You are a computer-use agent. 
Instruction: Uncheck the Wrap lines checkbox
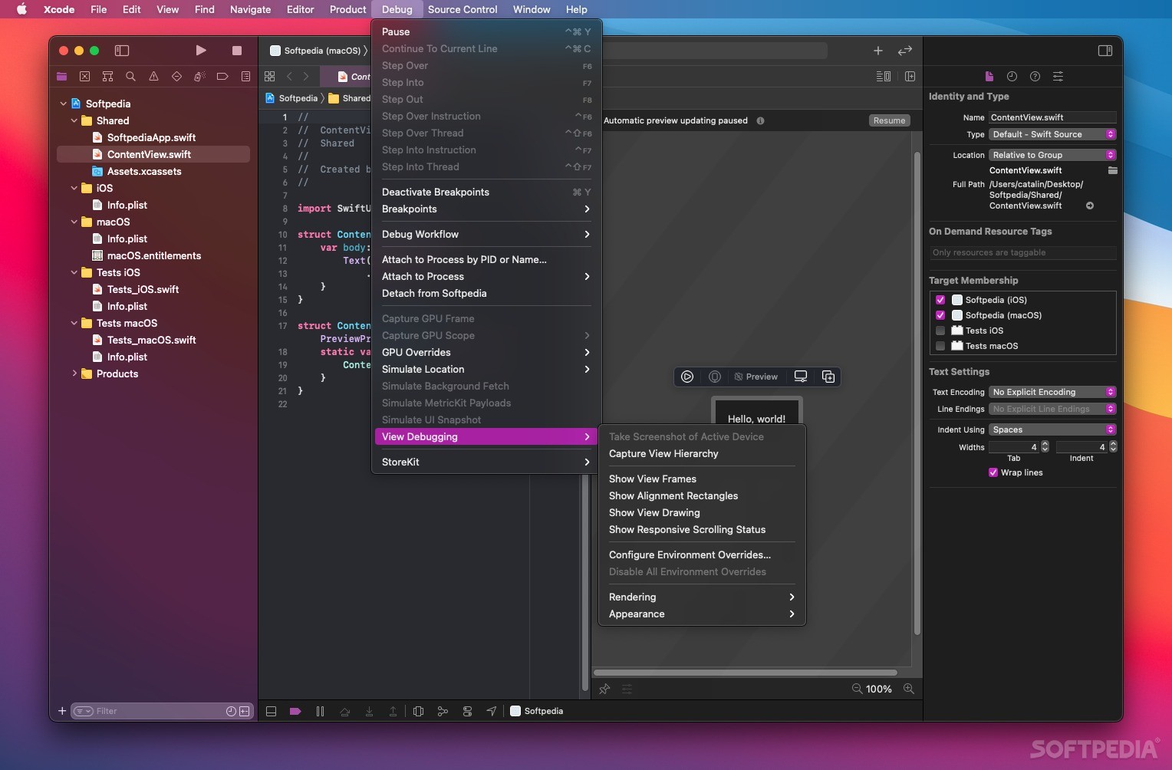(x=993, y=472)
